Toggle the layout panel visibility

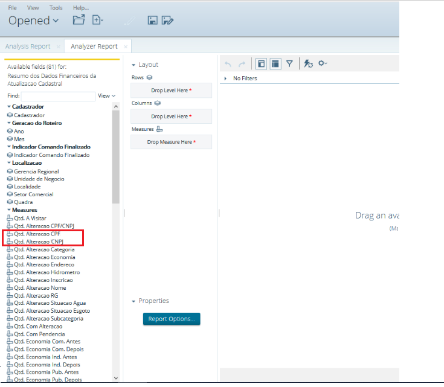275,63
